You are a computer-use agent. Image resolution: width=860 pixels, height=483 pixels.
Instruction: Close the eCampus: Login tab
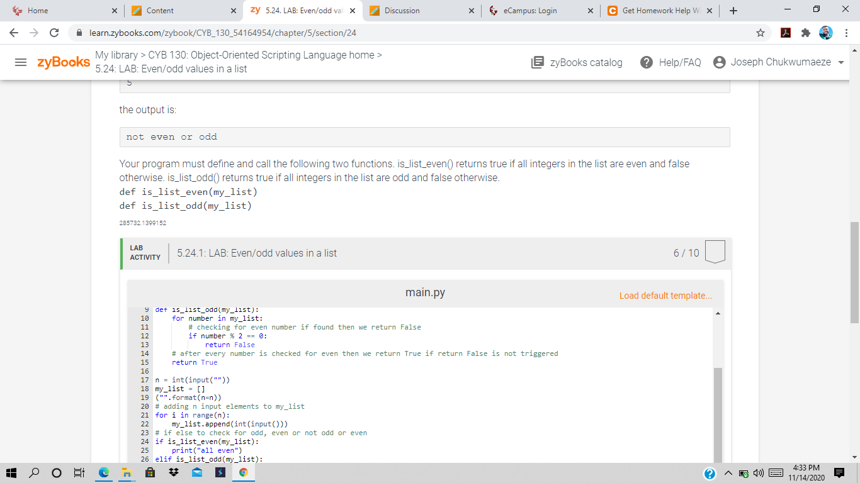click(590, 11)
